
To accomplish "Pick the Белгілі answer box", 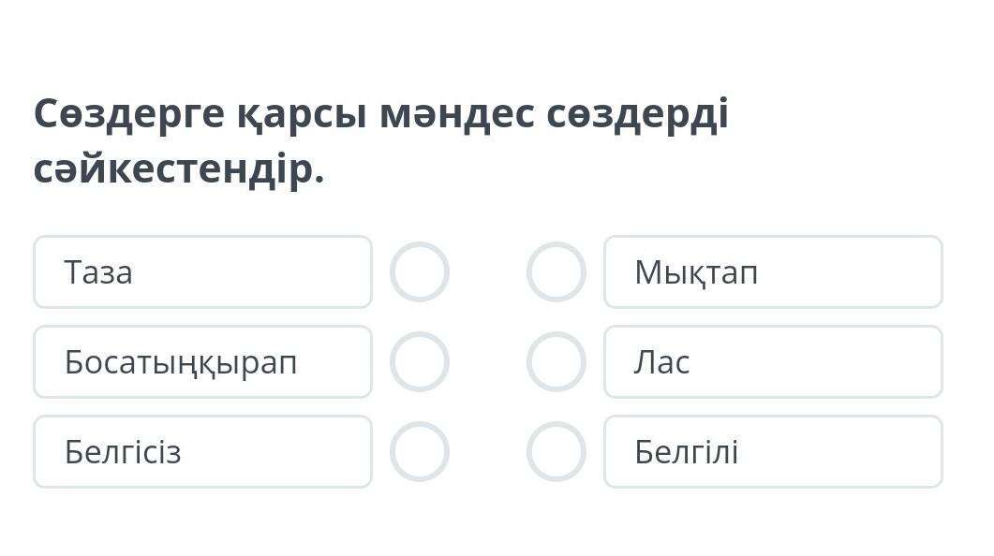I will coord(773,452).
